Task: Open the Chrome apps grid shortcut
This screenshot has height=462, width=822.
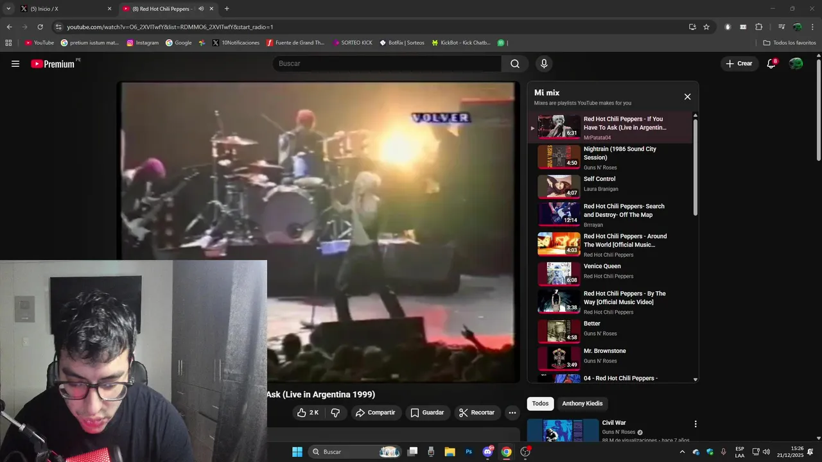Action: coord(8,43)
